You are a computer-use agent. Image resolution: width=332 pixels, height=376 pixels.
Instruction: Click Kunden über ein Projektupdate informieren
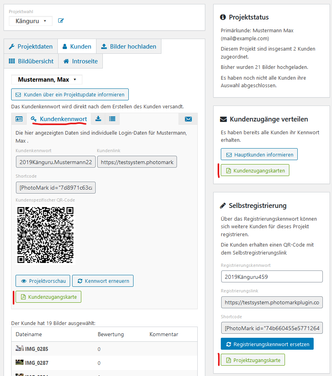70,94
